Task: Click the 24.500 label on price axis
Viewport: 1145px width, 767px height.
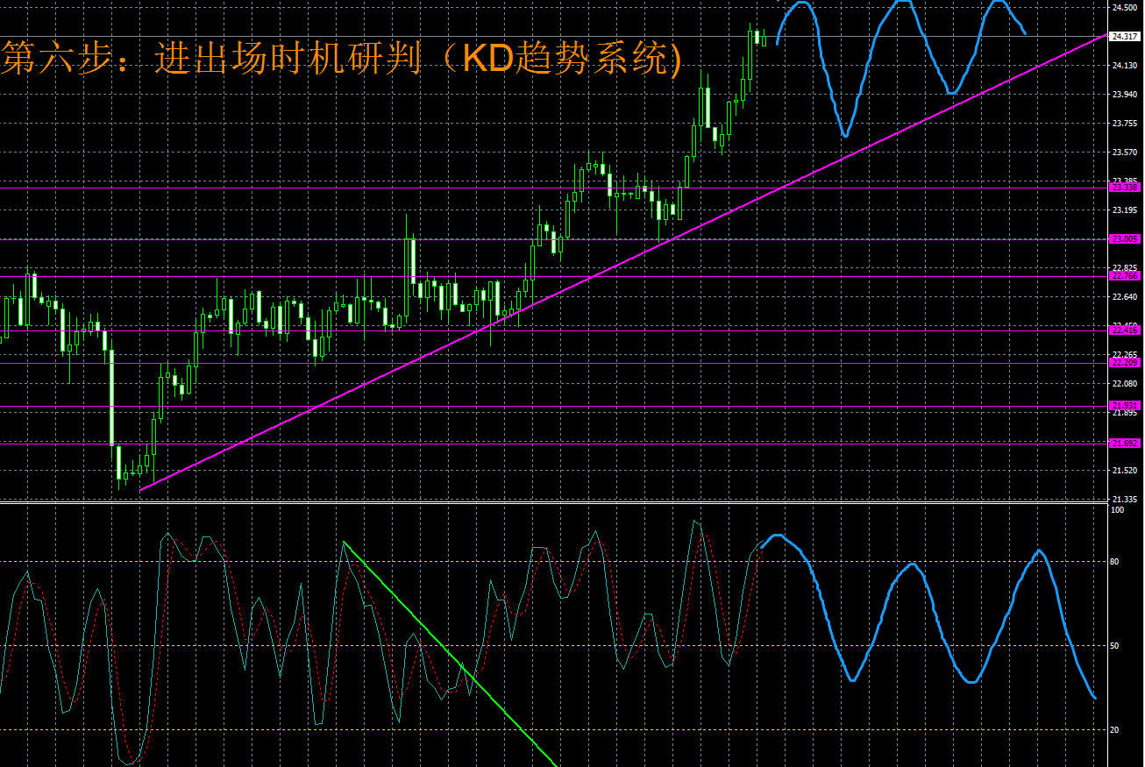Action: click(x=1124, y=7)
